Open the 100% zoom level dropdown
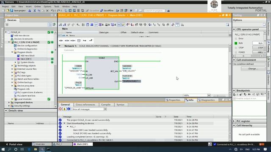The width and height of the screenshot is (271, 152). (209, 95)
